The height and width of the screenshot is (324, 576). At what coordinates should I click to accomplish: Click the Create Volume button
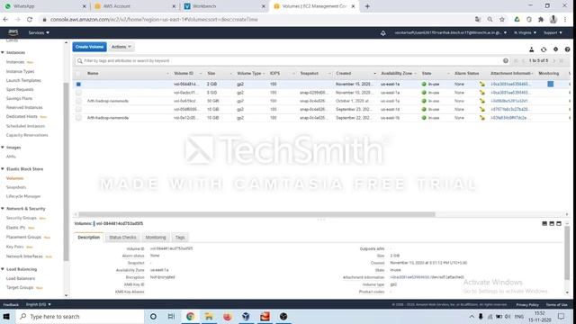tap(89, 47)
